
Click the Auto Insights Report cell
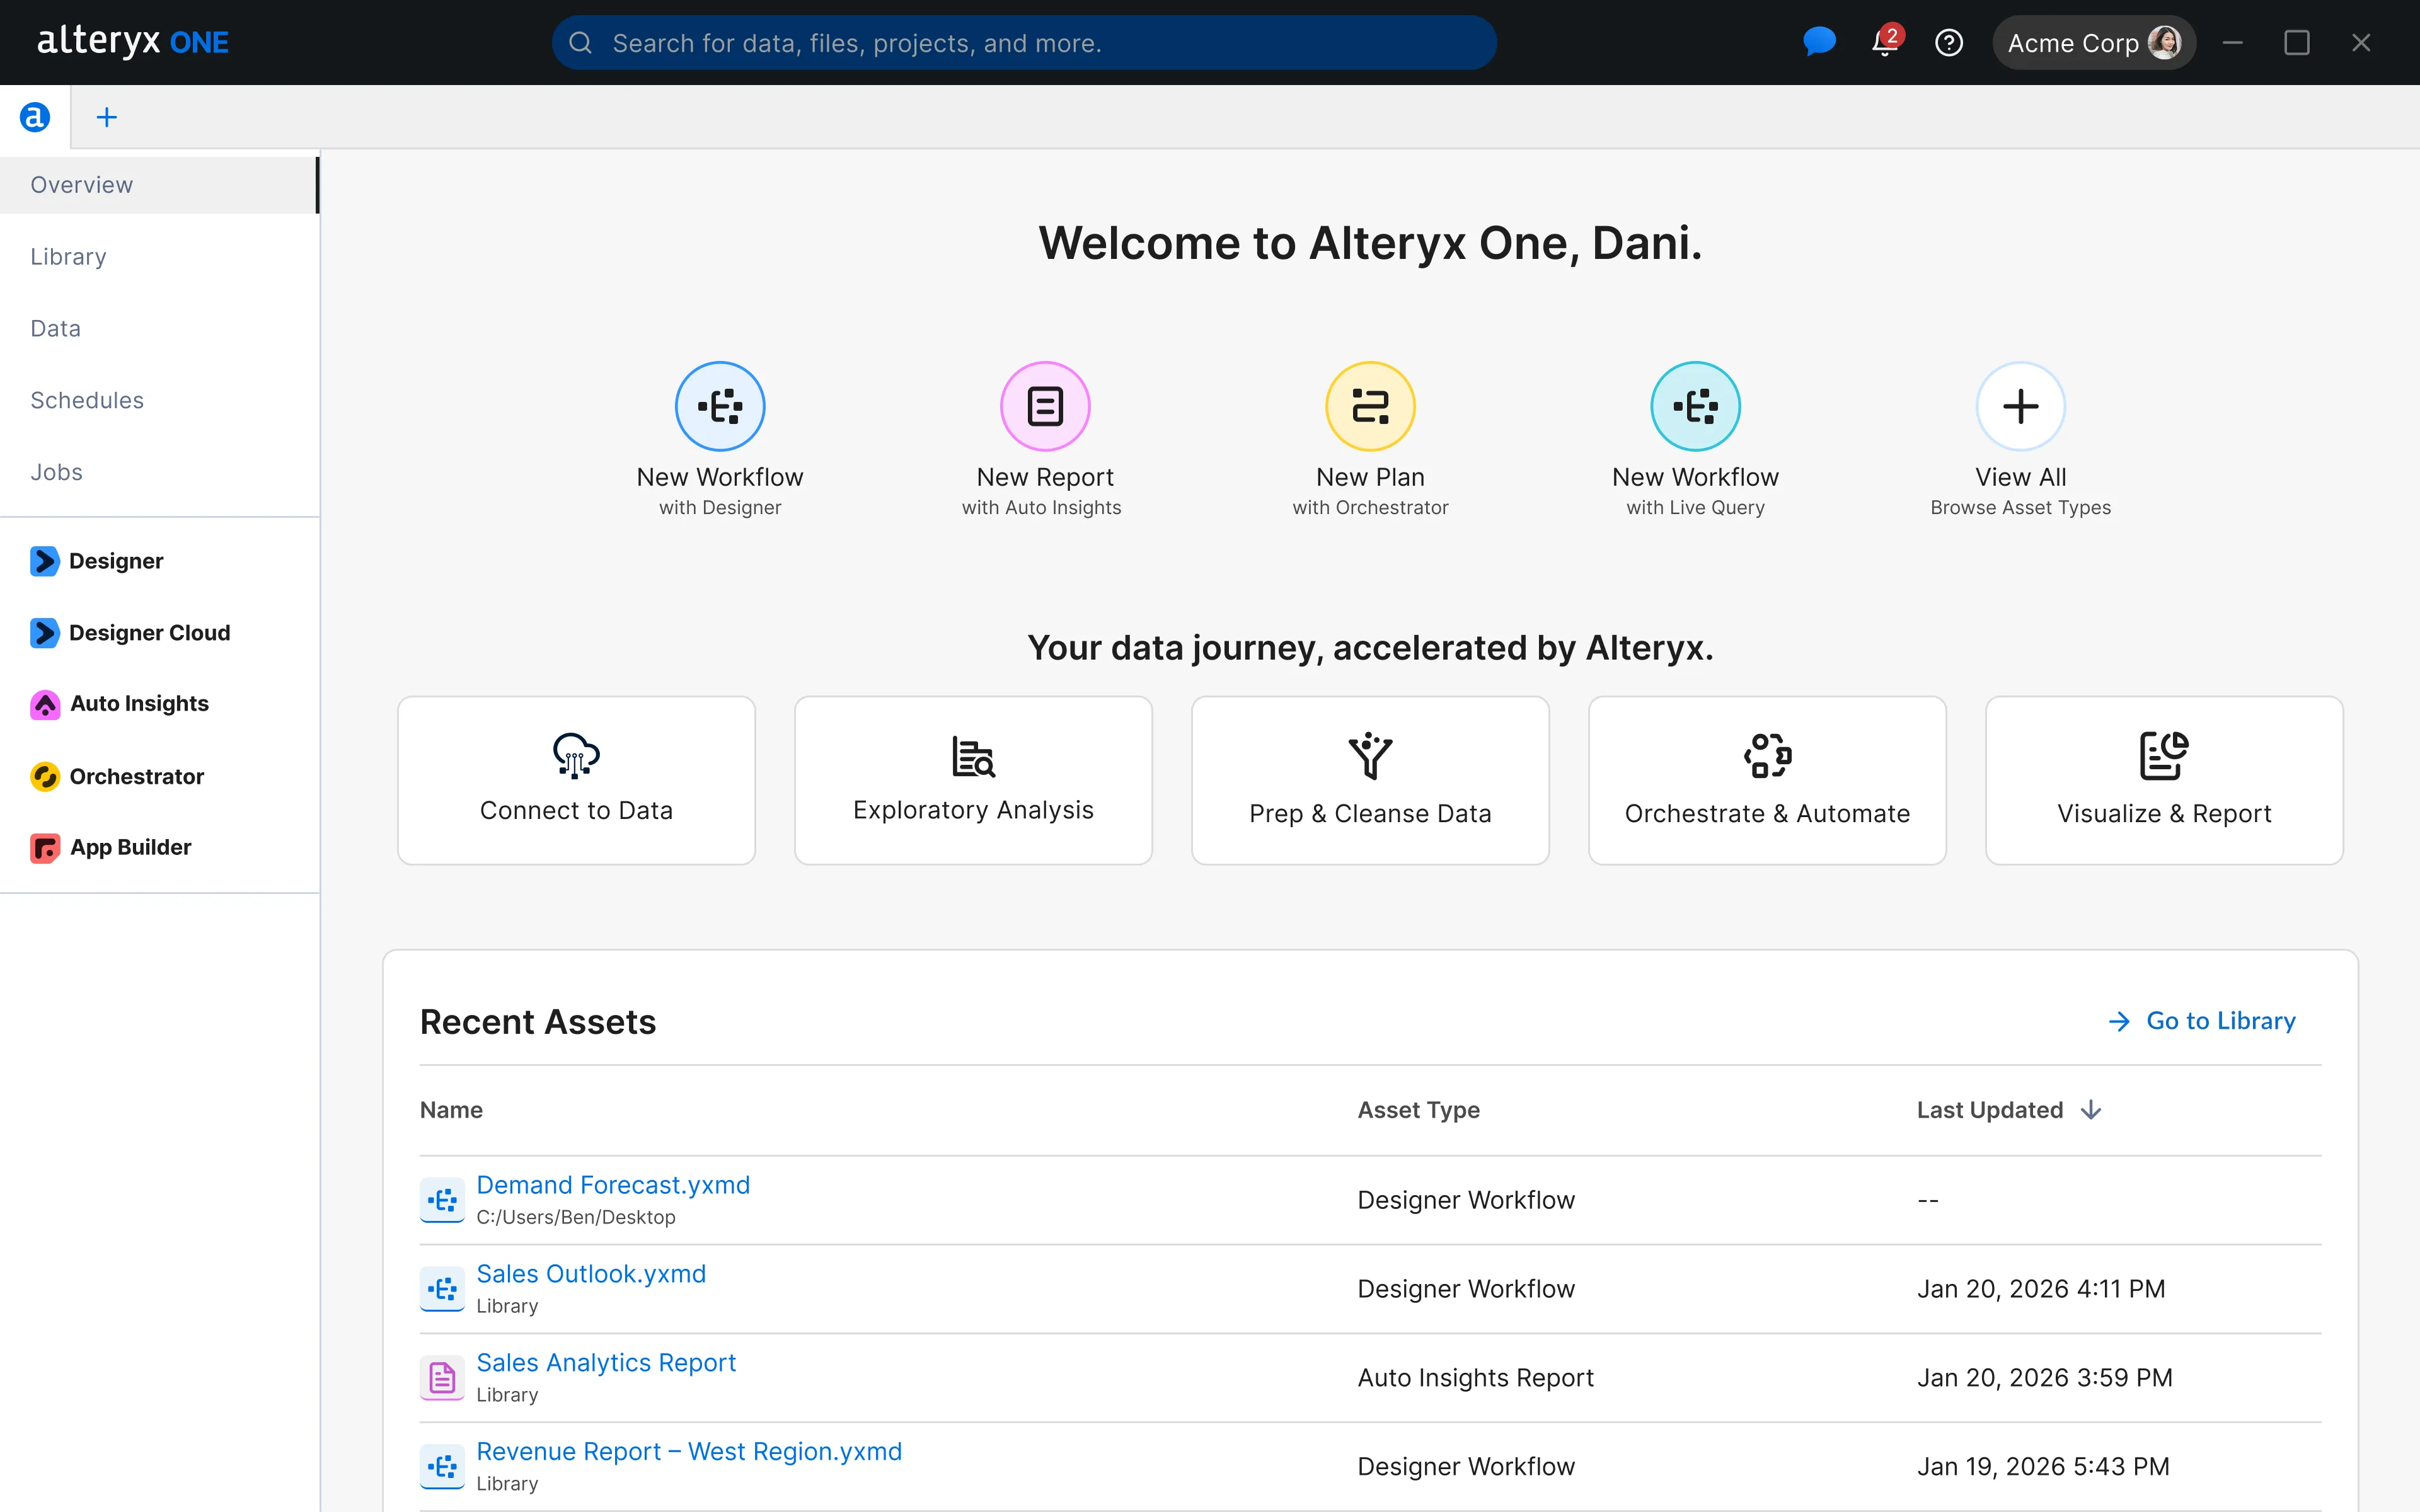(x=1475, y=1378)
